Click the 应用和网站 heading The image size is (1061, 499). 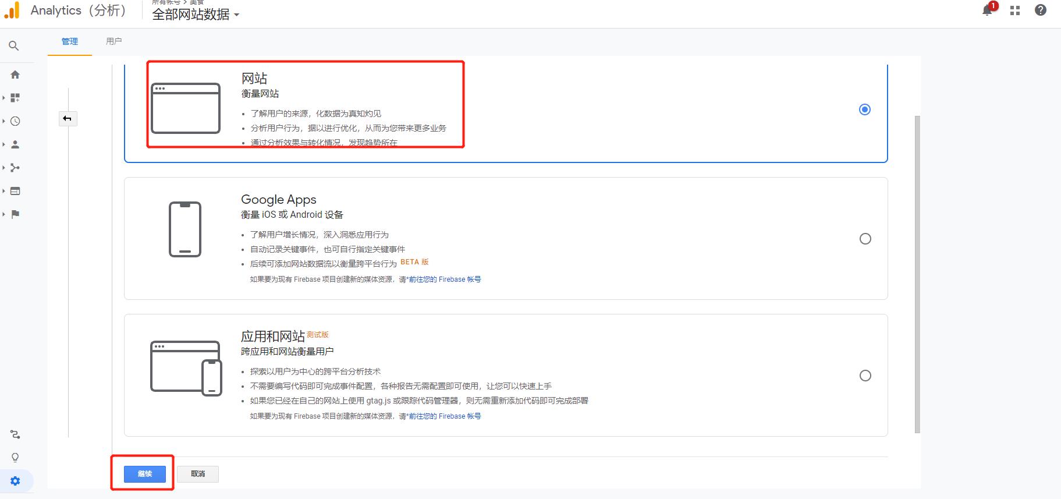[273, 337]
